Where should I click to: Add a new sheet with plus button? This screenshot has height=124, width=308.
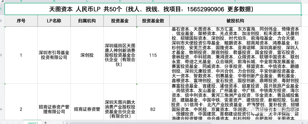[45, 122]
